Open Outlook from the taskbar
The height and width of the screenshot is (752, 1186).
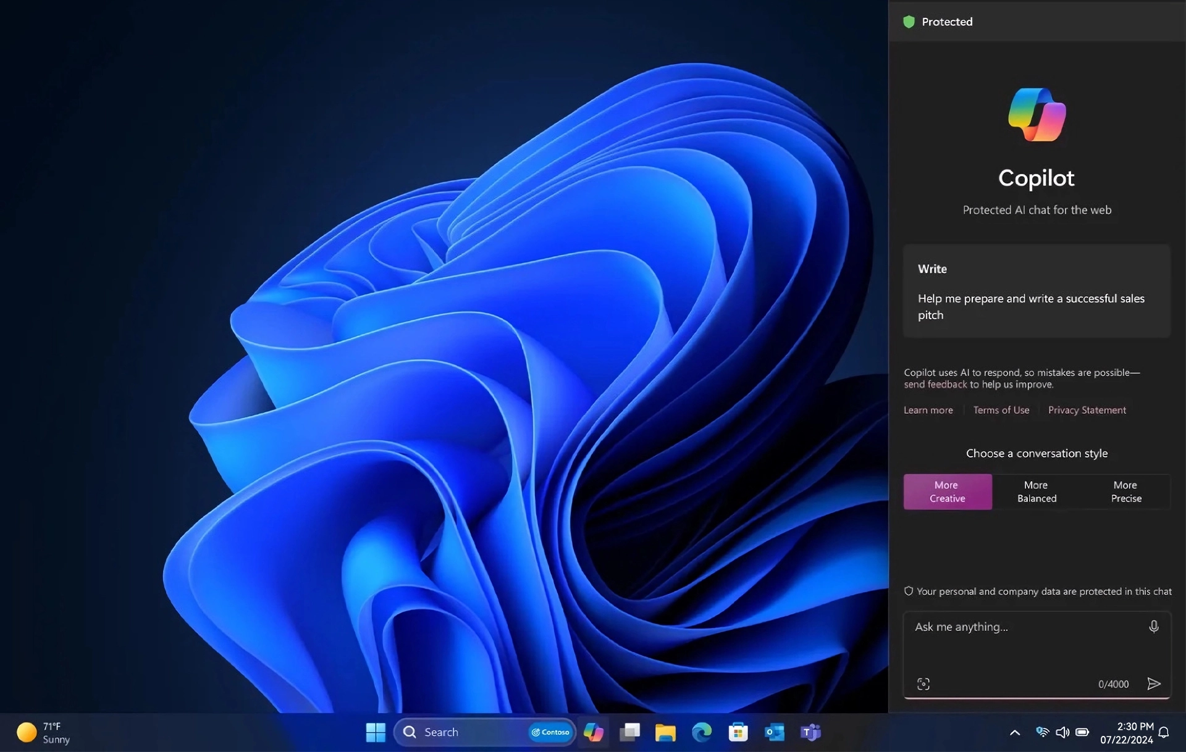pyautogui.click(x=774, y=732)
